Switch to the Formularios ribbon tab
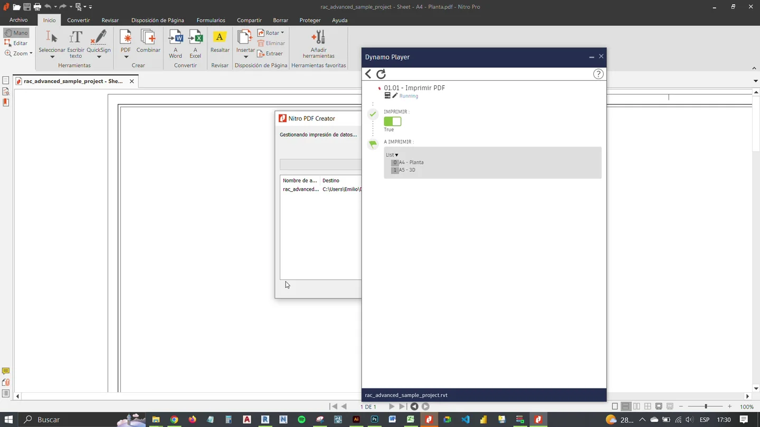The image size is (760, 427). click(x=211, y=20)
